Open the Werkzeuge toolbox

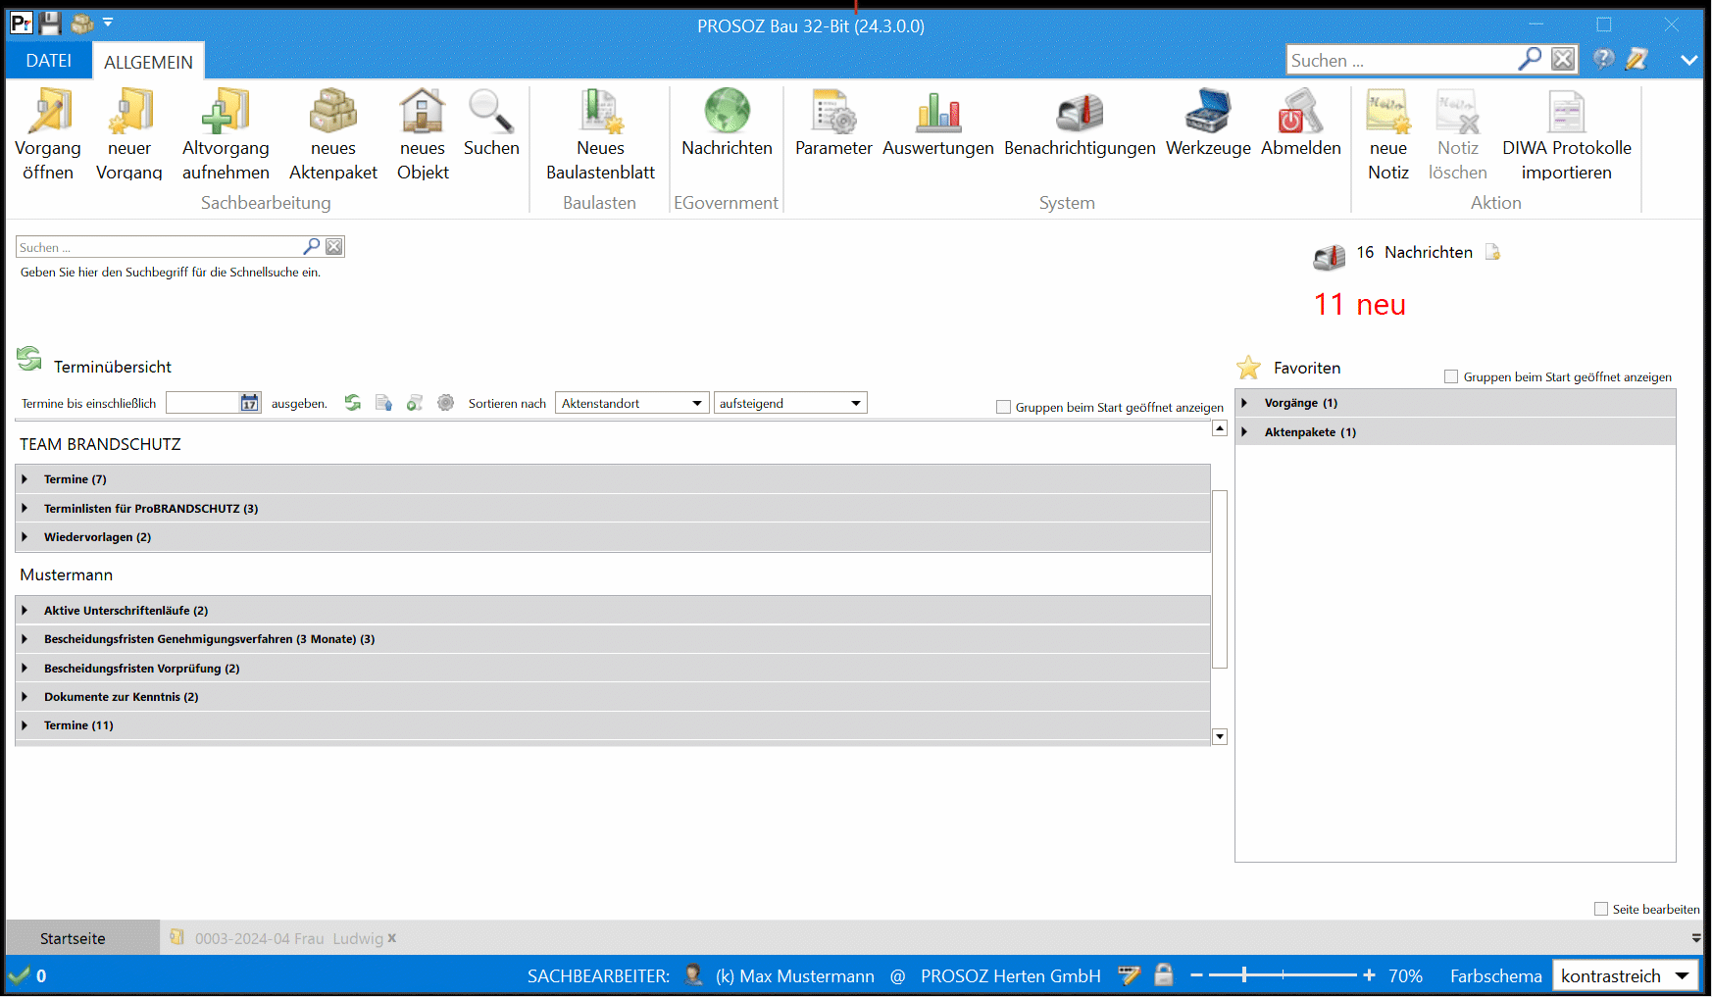pos(1208,123)
